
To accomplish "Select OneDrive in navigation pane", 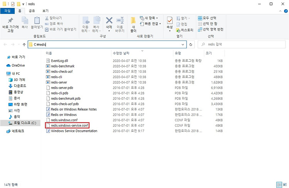I will click(16, 65).
